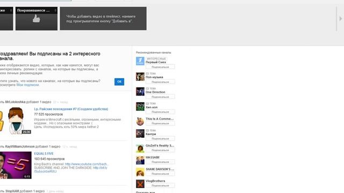This screenshot has height=193, width=344.
Task: Click the add-to-playlist hint box text
Action: 101,19
